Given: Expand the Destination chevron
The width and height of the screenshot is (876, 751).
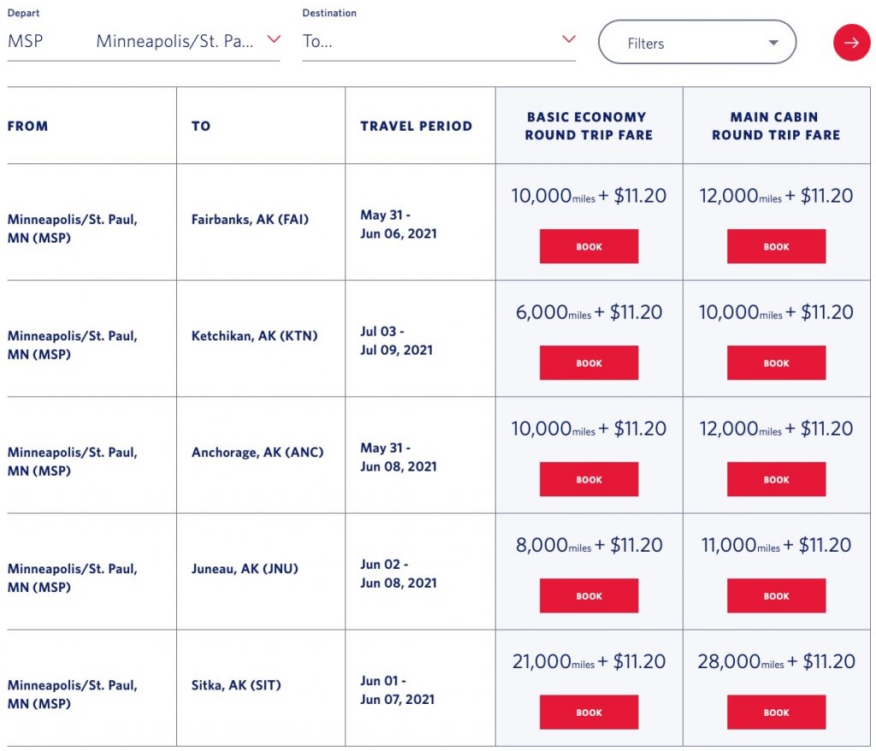Looking at the screenshot, I should pos(569,39).
